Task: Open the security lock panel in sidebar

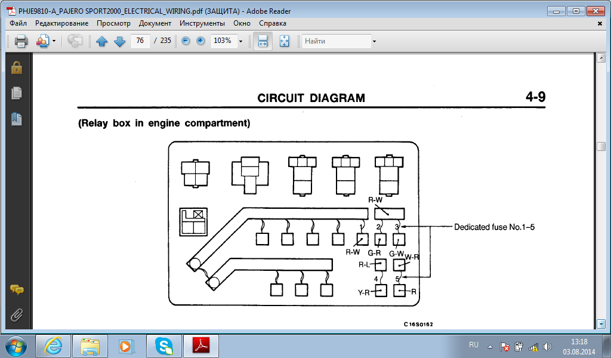Action: tap(17, 67)
